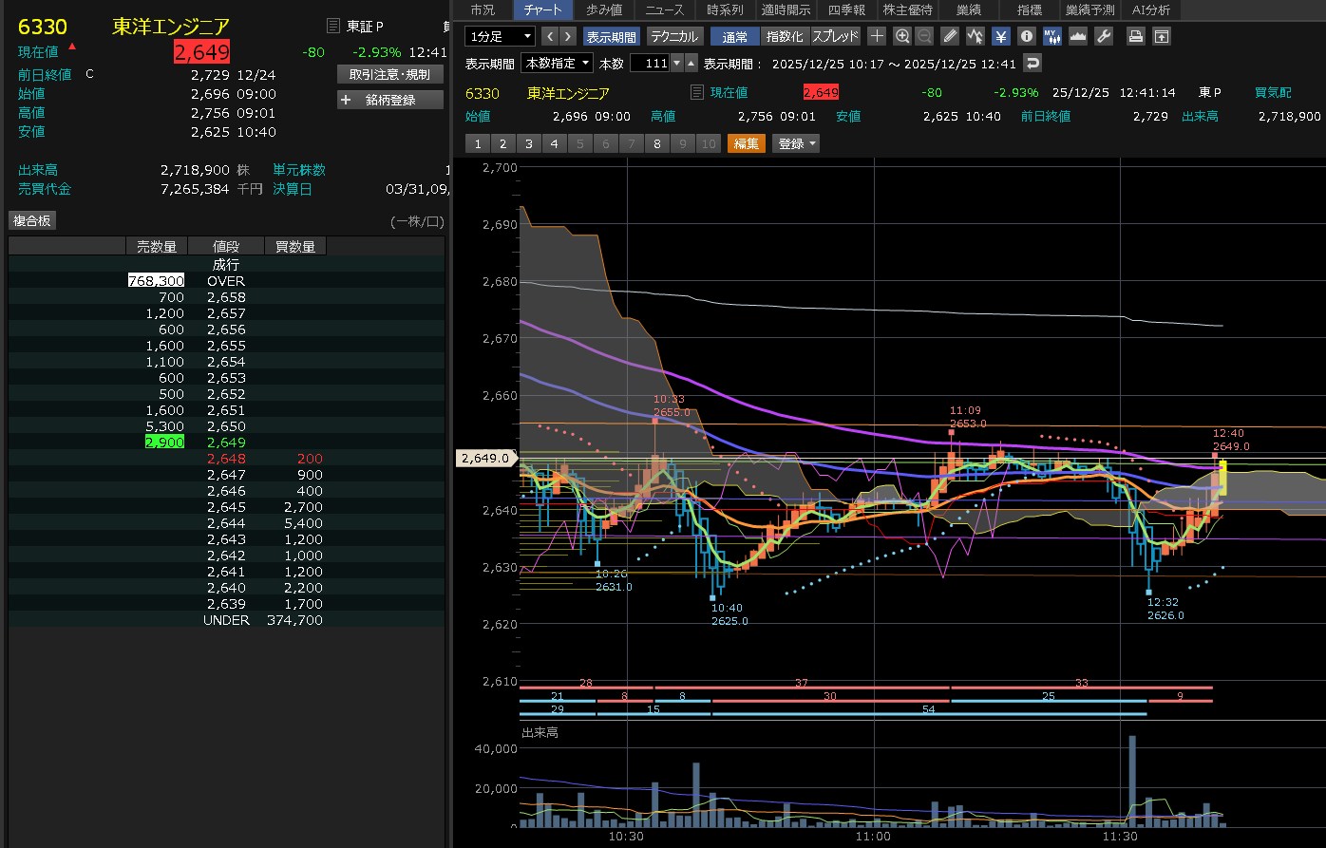1326x848 pixels.
Task: Click the reset display period arrow icon
Action: coord(1032,63)
